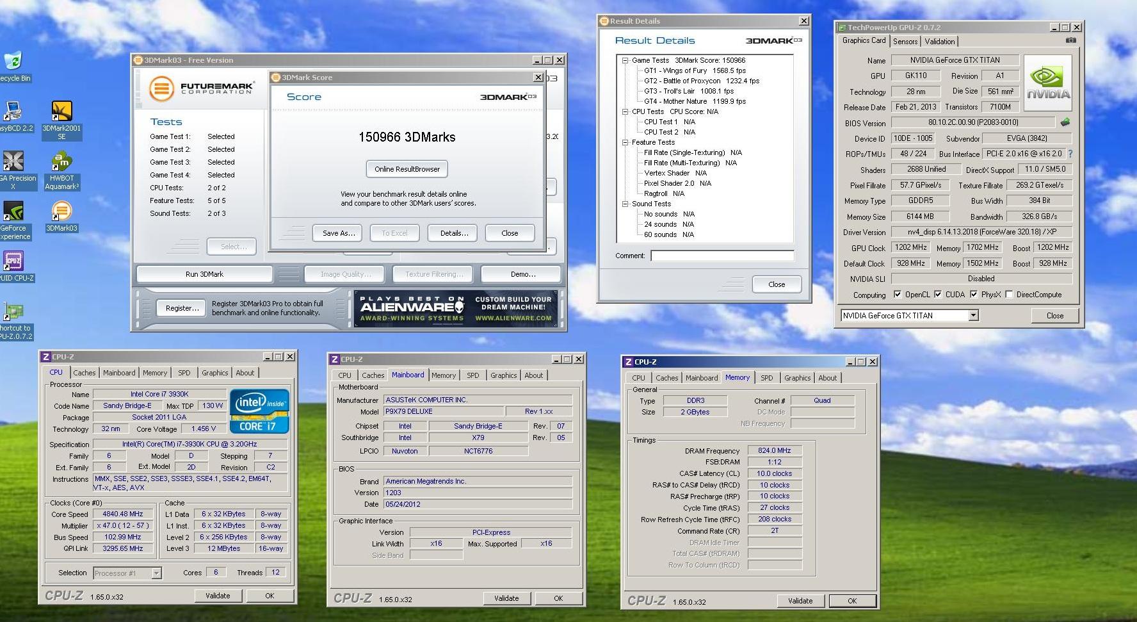This screenshot has height=622, width=1137.
Task: Open 3DMark2001 SE desktop icon
Action: tap(61, 111)
